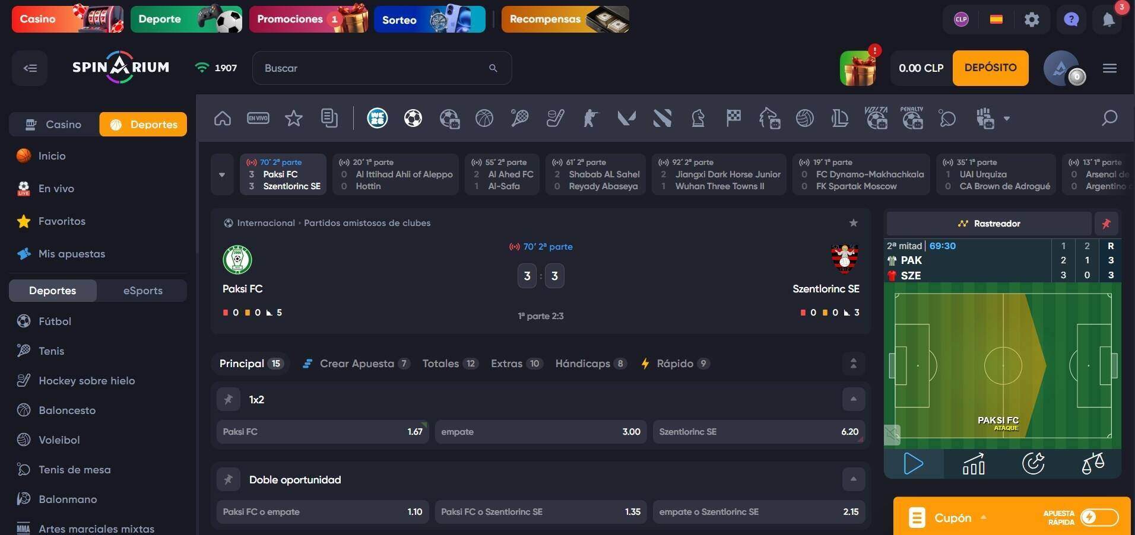Collapse the Doble oportunidad section
Screen dimensions: 1135x535
point(853,479)
